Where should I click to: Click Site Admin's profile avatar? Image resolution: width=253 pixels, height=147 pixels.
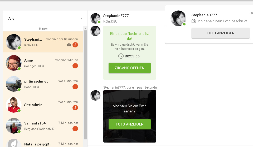13,105
